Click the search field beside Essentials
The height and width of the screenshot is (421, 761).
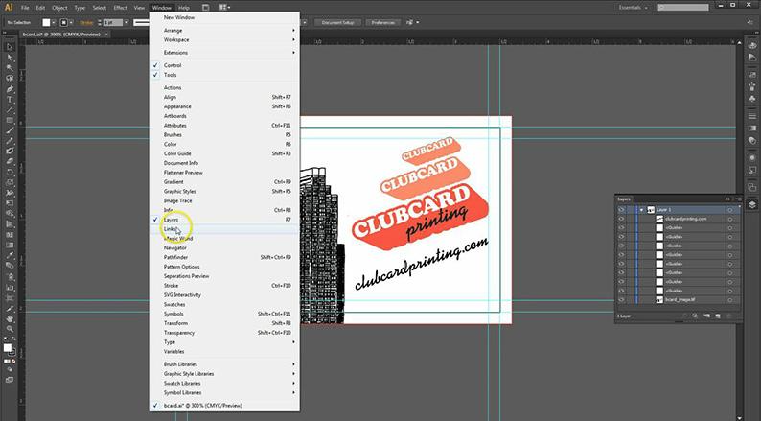pyautogui.click(x=682, y=8)
